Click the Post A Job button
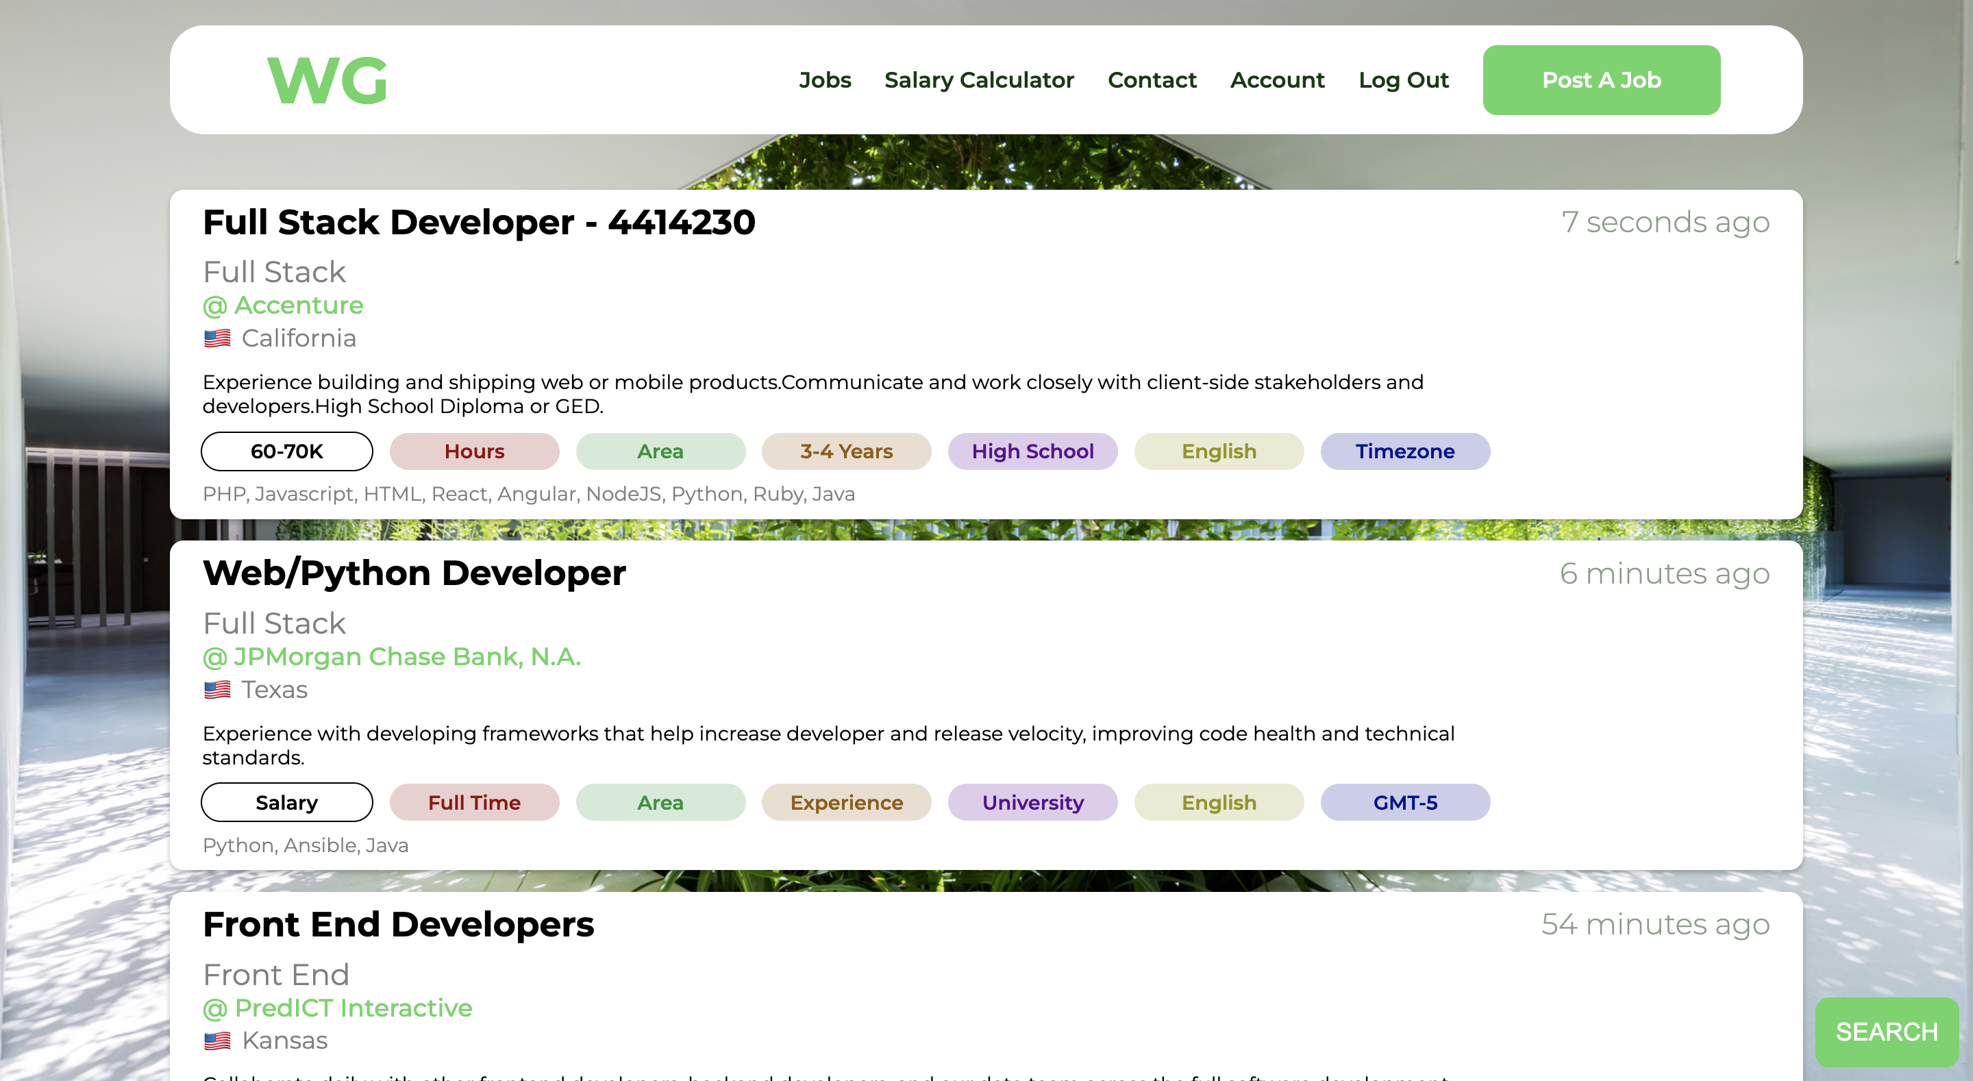Screen dimensions: 1973x1081 (1602, 79)
